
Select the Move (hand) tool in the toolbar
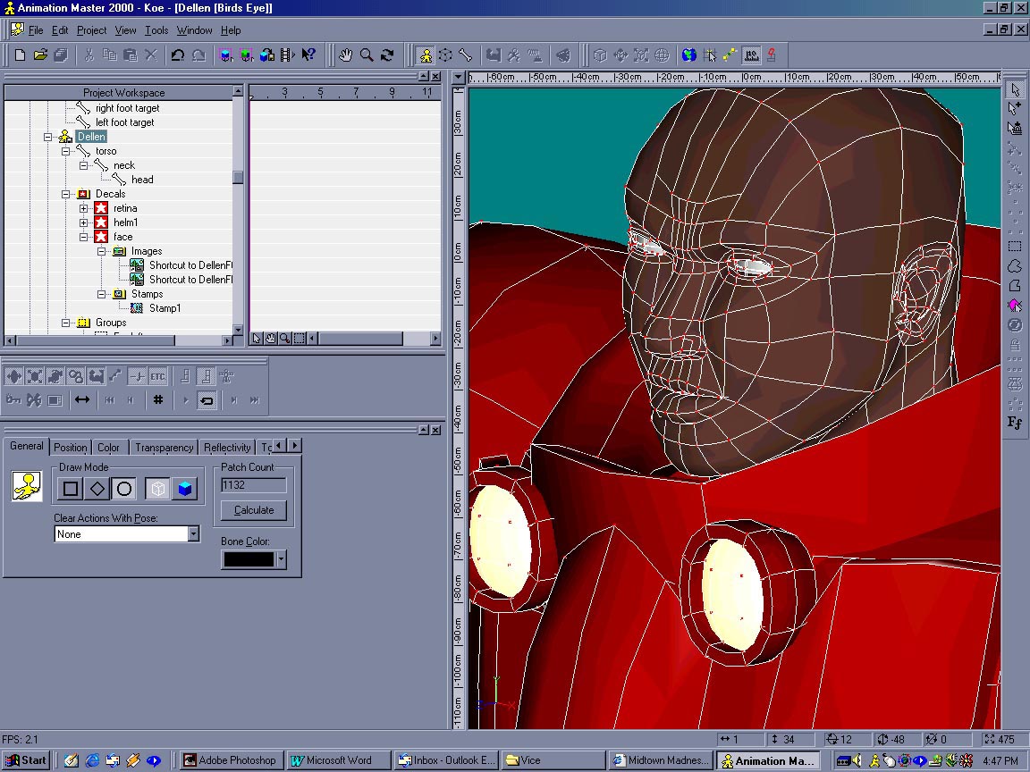[x=346, y=55]
